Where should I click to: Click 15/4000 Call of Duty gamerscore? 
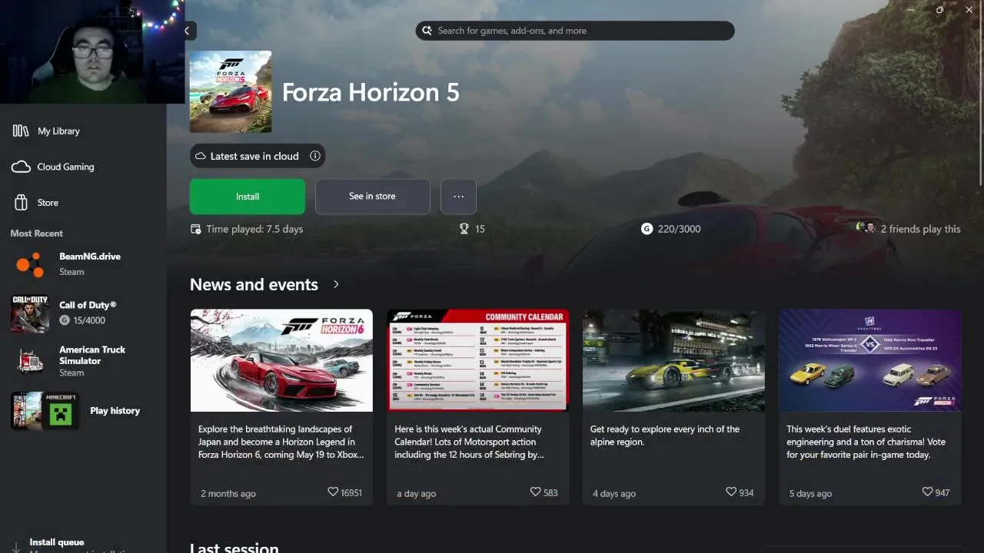(88, 320)
